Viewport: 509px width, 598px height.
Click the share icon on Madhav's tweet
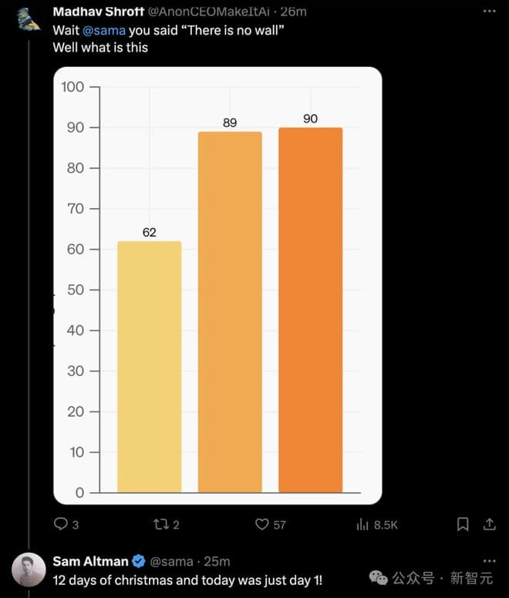pos(489,524)
